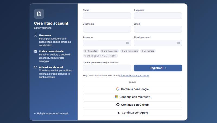Click the back arrow before Hai già un account
The width and height of the screenshot is (217, 123).
(x=35, y=114)
